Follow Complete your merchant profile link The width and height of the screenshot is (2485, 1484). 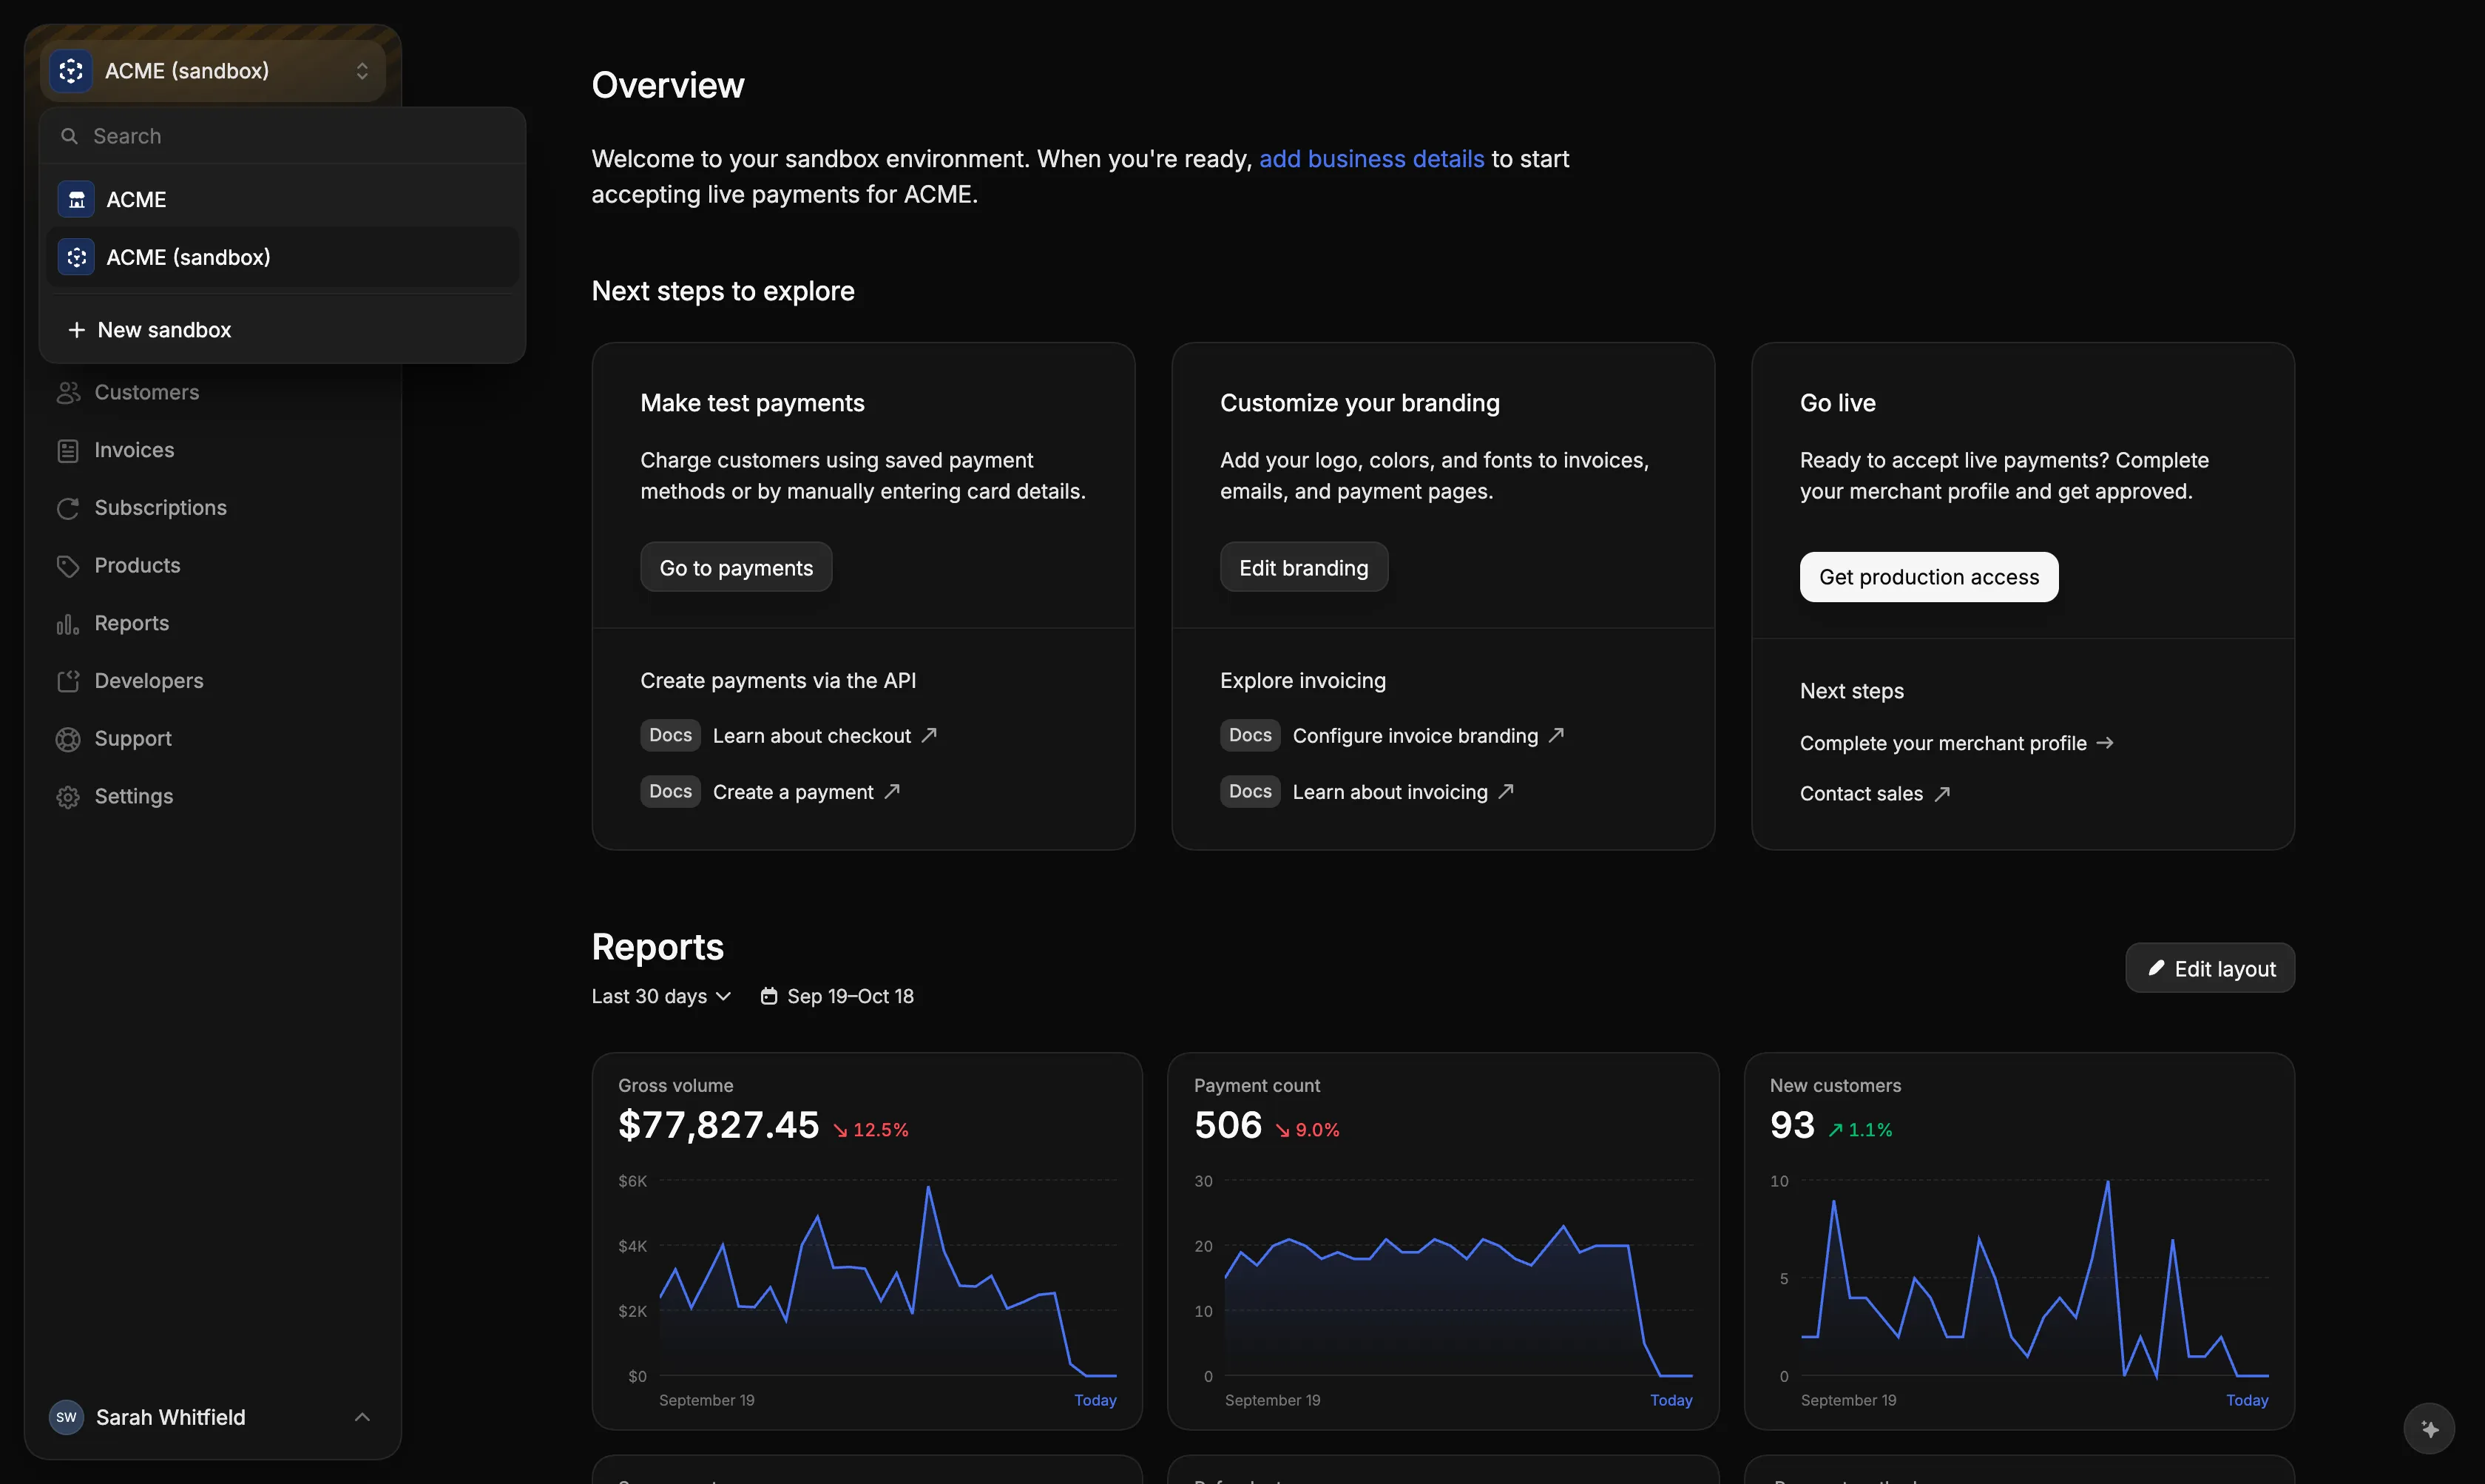coord(1956,743)
